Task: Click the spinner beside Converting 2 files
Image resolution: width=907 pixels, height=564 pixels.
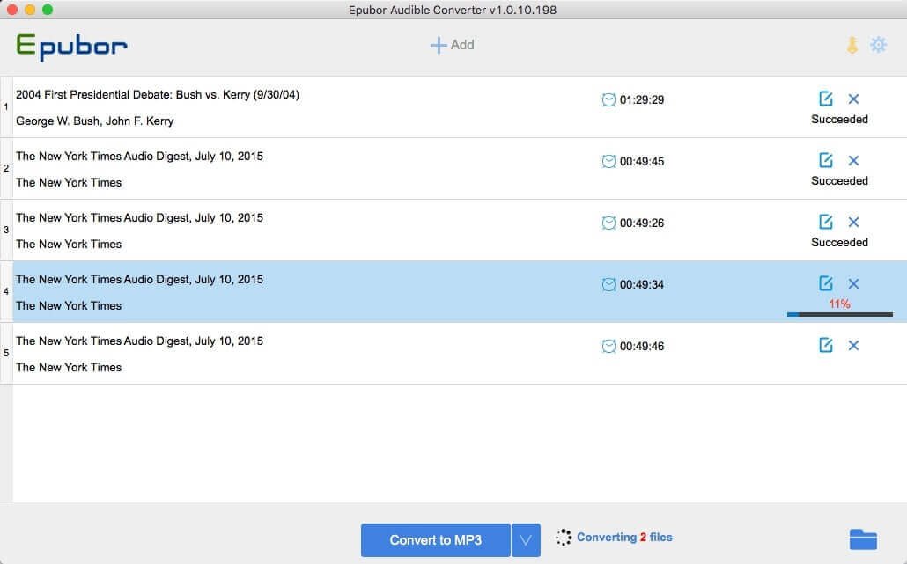Action: (x=564, y=538)
